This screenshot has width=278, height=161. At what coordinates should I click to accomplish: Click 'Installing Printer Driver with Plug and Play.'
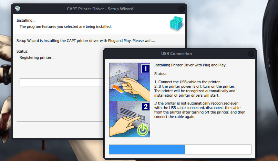pyautogui.click(x=190, y=65)
